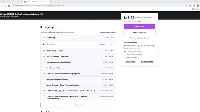Open the Kurs Tanıtımı lecture link
This screenshot has width=200, height=112.
click(51, 44)
